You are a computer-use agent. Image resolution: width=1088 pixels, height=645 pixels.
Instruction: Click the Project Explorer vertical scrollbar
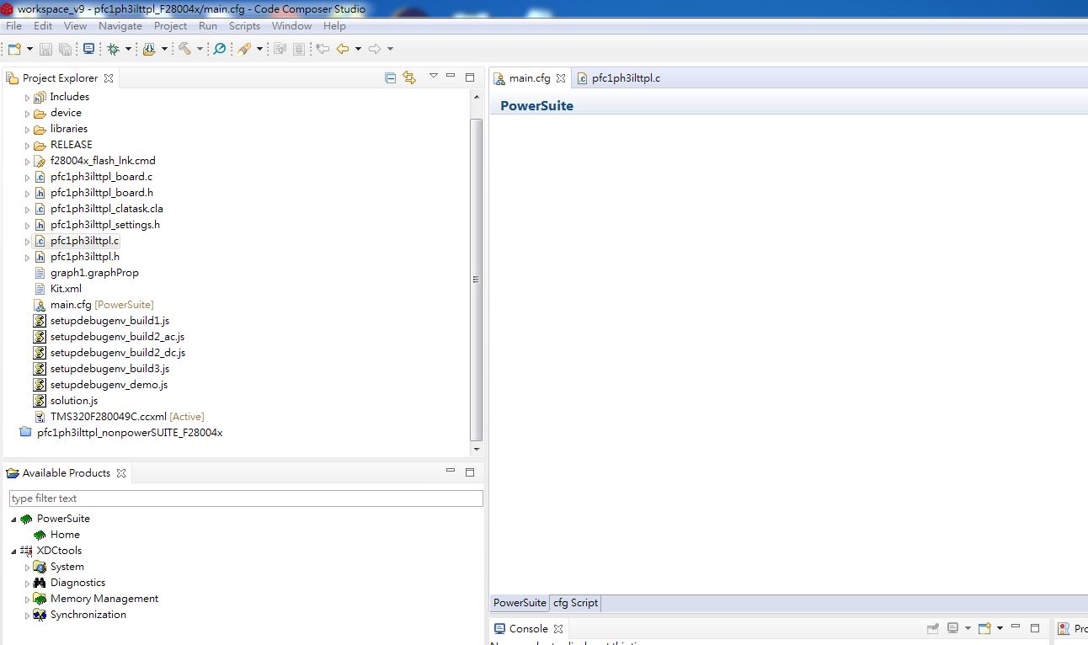[x=477, y=280]
